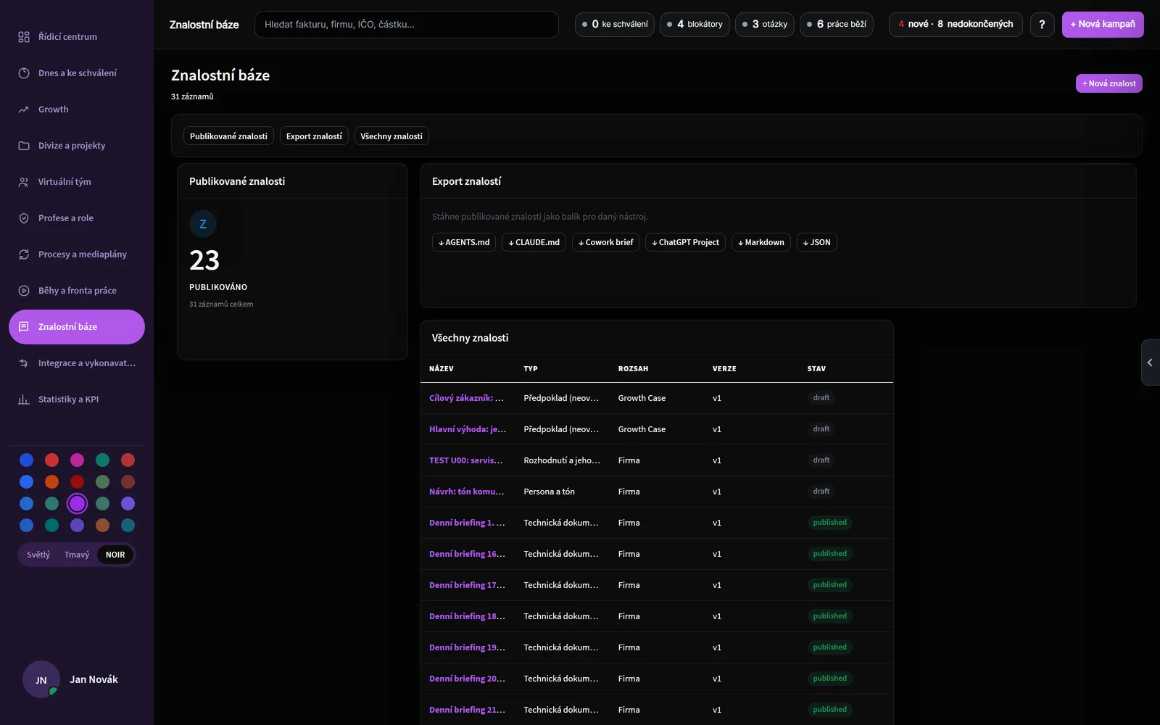Image resolution: width=1160 pixels, height=725 pixels.
Task: Open help via question mark button
Action: 1042,25
